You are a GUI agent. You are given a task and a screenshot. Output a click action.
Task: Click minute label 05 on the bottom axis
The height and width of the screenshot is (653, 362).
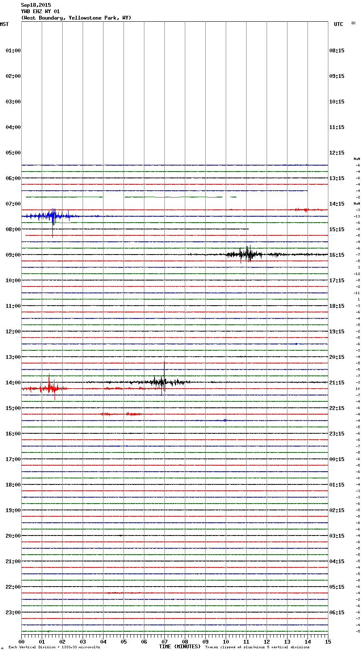coord(124,642)
